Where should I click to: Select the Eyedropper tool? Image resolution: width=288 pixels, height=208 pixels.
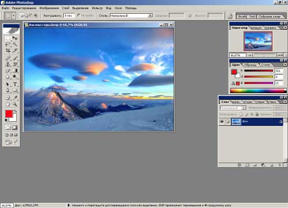coord(15,98)
